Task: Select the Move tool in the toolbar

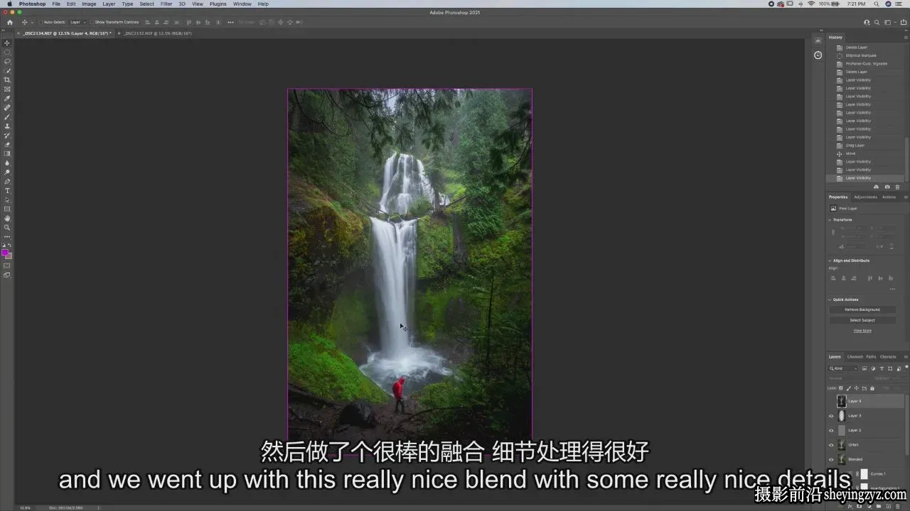Action: pos(7,43)
